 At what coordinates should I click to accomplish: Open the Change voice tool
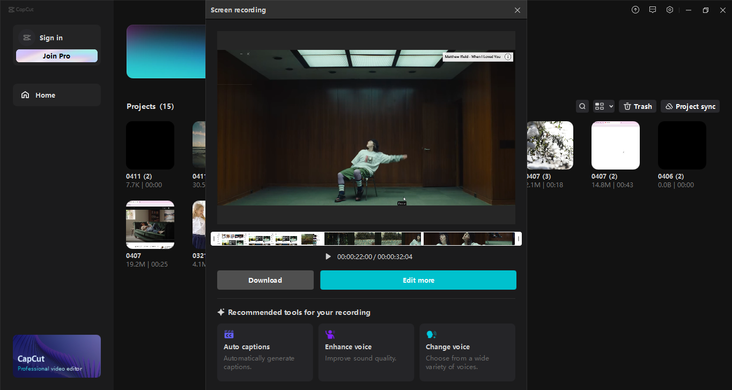[x=468, y=352]
